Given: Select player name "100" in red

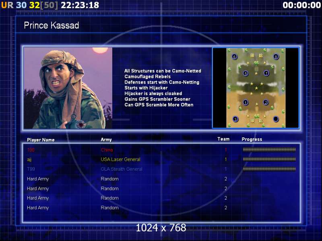Looking at the screenshot, I should [31, 150].
